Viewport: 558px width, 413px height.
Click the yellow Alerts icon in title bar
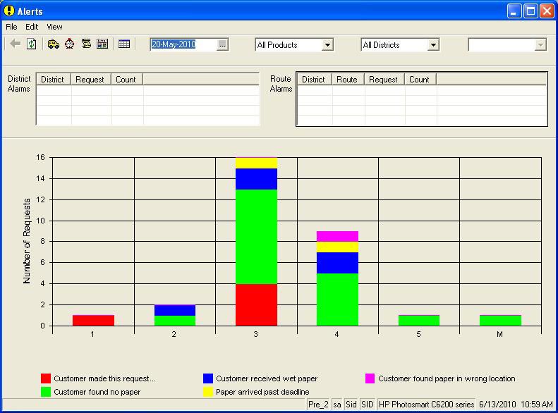pos(9,11)
